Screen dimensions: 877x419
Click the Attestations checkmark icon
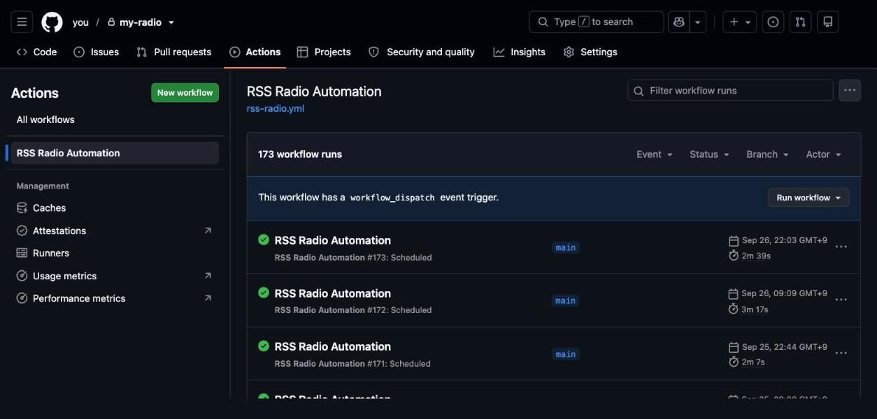(22, 230)
